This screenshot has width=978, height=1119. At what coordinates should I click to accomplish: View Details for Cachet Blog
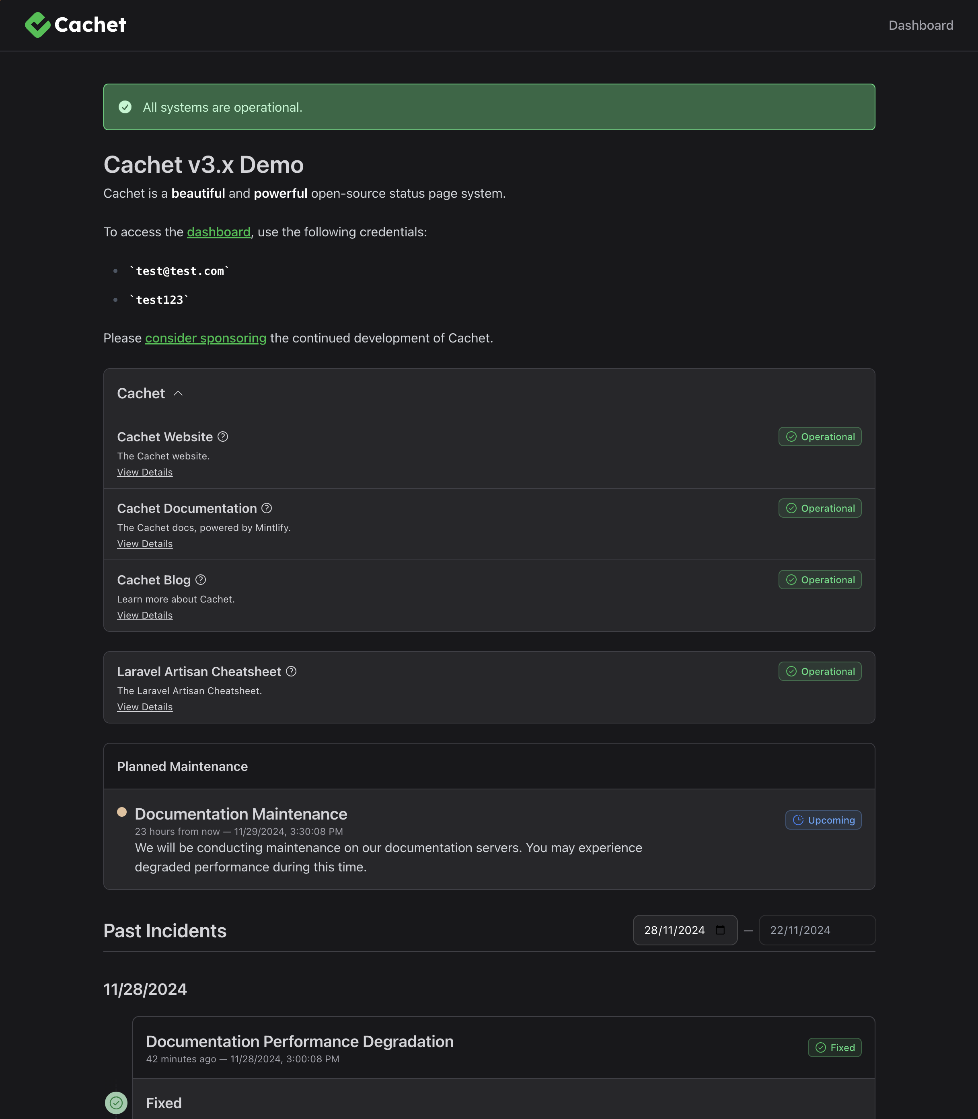point(145,615)
